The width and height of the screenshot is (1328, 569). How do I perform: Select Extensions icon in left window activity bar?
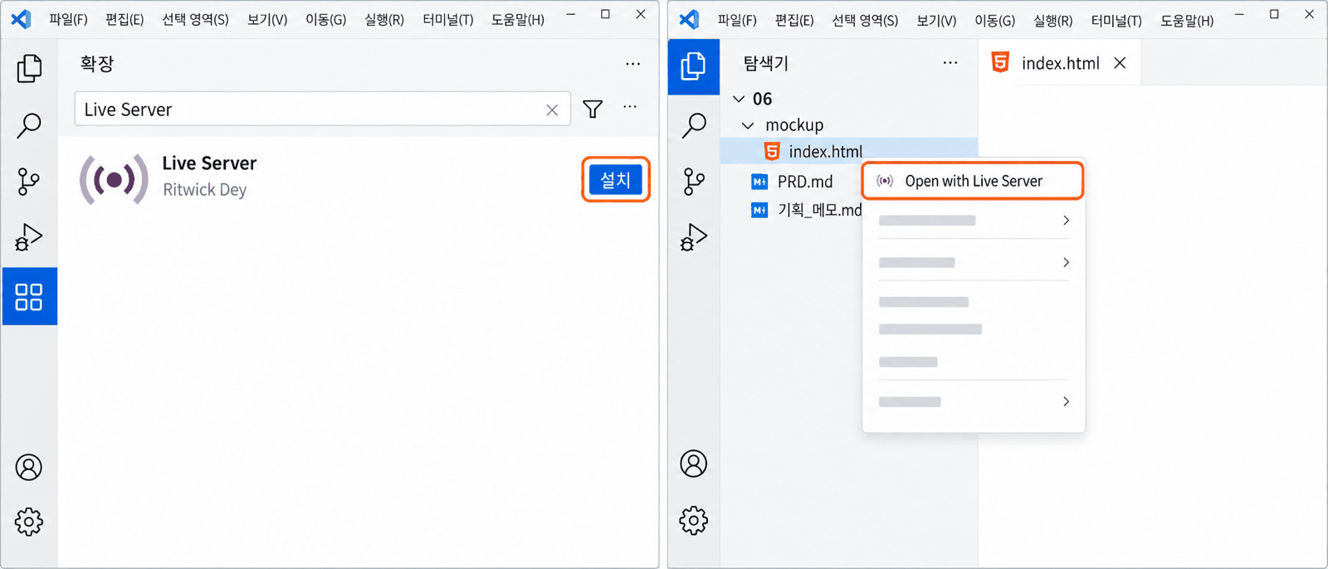pyautogui.click(x=29, y=296)
